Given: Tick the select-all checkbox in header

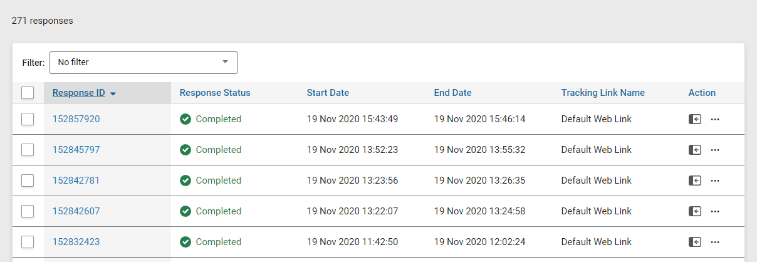Looking at the screenshot, I should (x=28, y=93).
